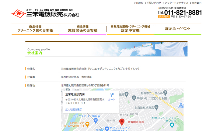
Task: Click the 代表者 row label
Action: (x=31, y=77)
